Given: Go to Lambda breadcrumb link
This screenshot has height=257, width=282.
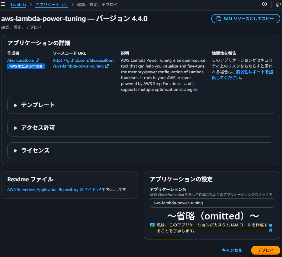Looking at the screenshot, I should (18, 5).
